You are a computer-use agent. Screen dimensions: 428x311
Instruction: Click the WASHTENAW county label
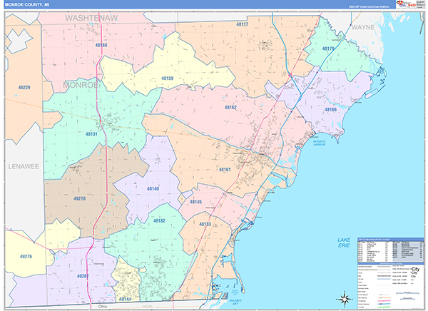point(91,18)
